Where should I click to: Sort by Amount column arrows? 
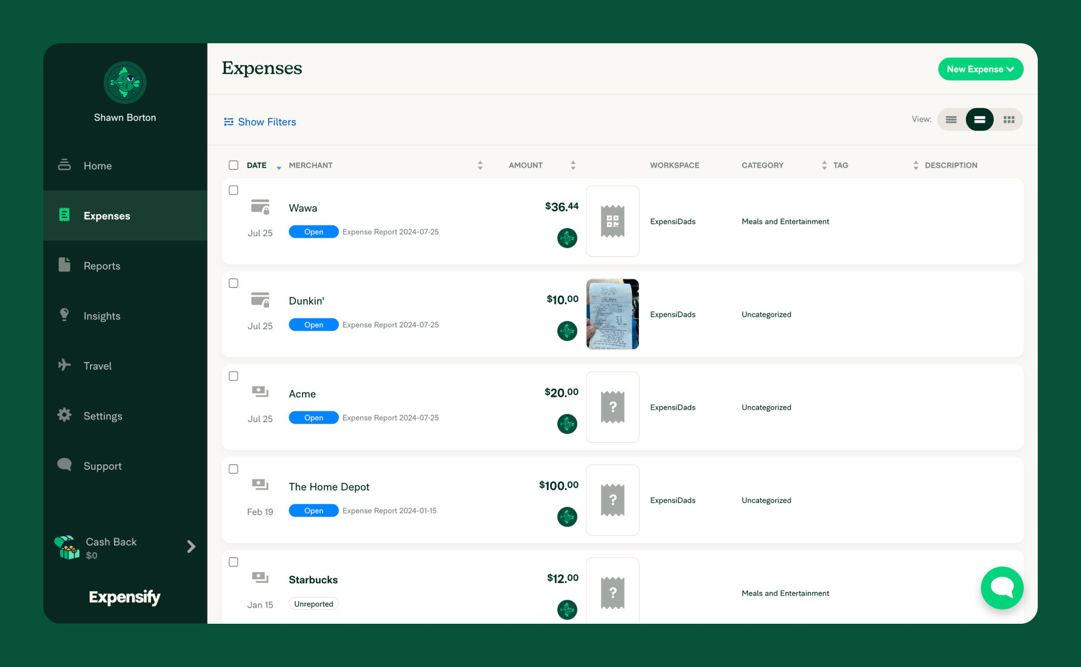point(573,165)
